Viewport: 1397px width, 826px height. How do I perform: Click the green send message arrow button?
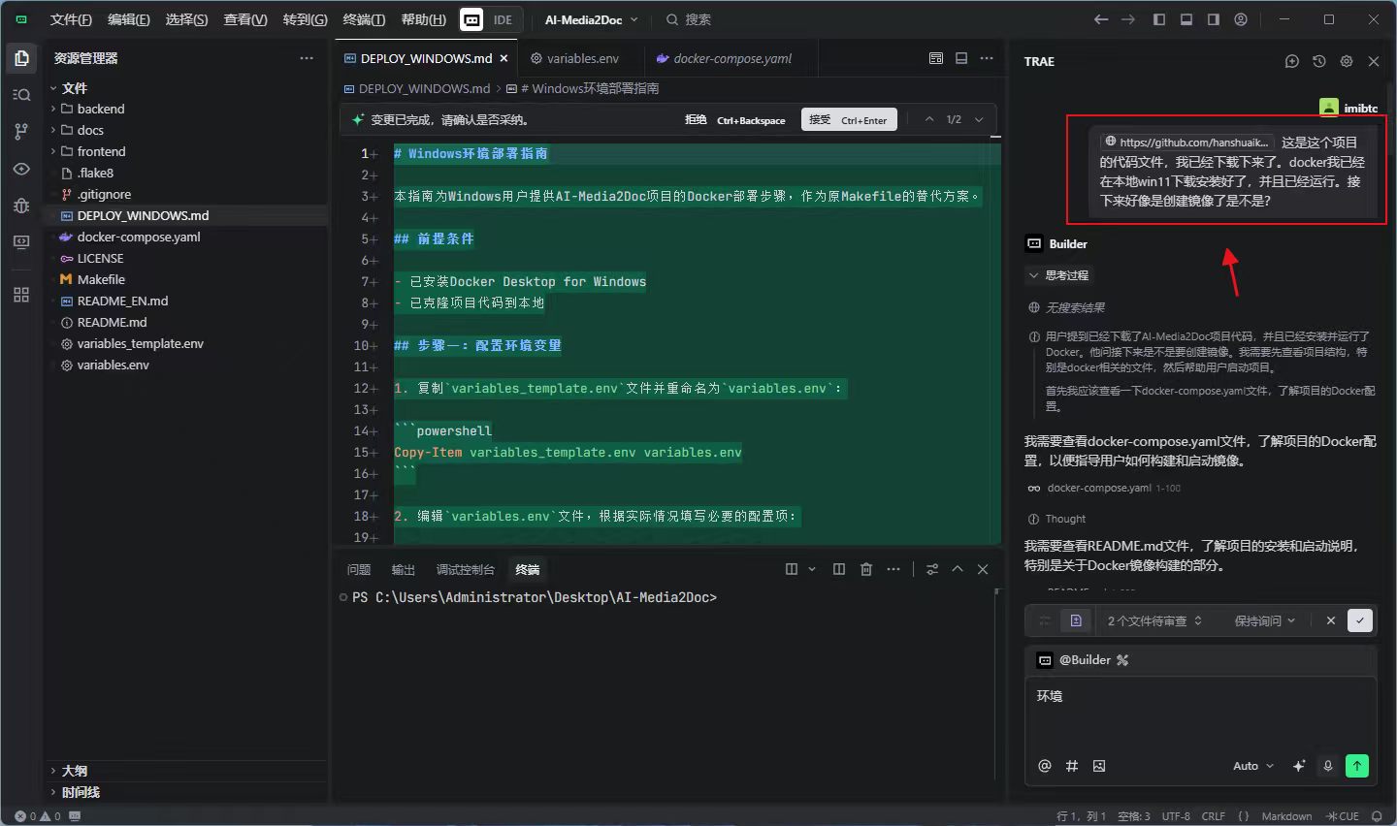pyautogui.click(x=1357, y=766)
